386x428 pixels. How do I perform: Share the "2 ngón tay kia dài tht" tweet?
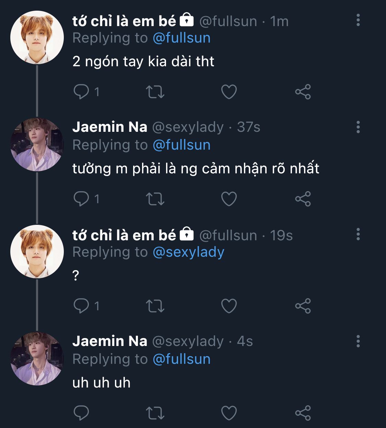303,92
